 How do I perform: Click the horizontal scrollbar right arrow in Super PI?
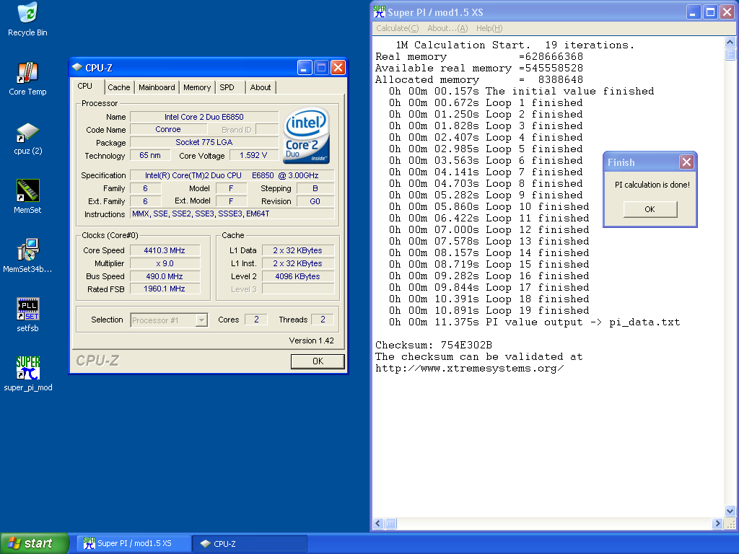click(717, 524)
